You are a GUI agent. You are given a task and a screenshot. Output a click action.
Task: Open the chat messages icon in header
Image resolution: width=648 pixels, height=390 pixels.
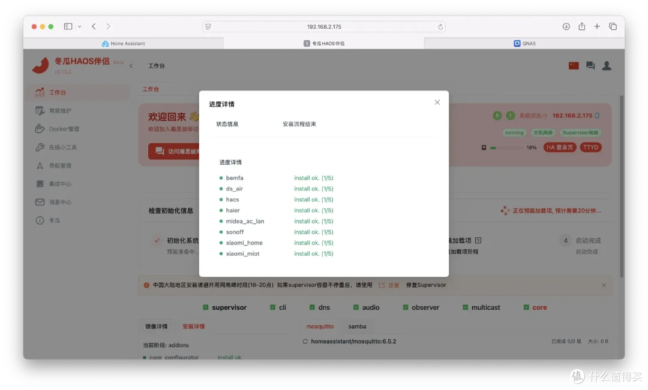tap(590, 66)
